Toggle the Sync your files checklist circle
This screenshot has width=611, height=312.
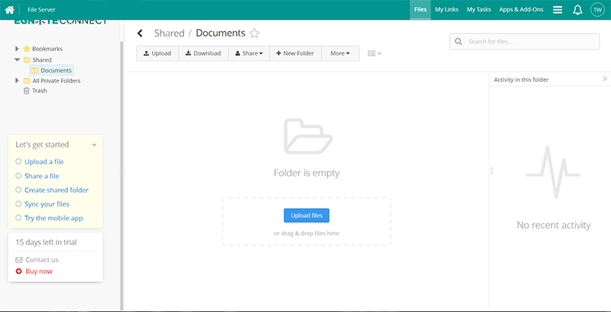click(18, 204)
